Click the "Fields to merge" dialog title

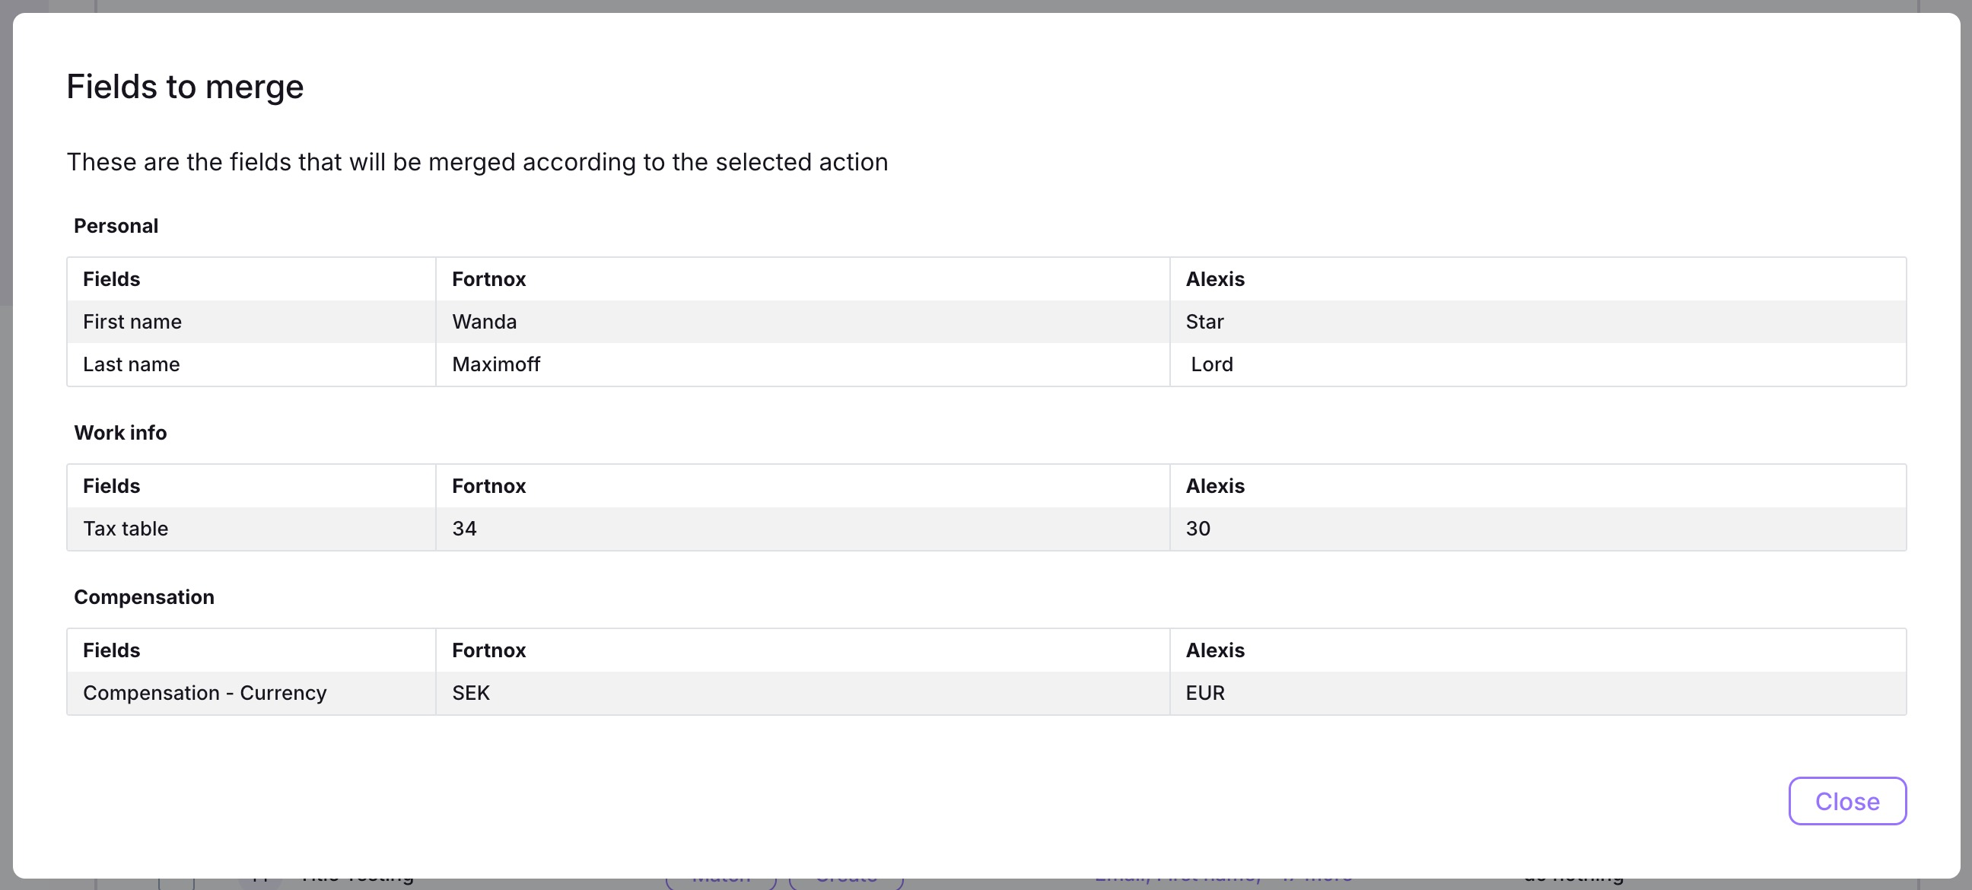(x=186, y=87)
